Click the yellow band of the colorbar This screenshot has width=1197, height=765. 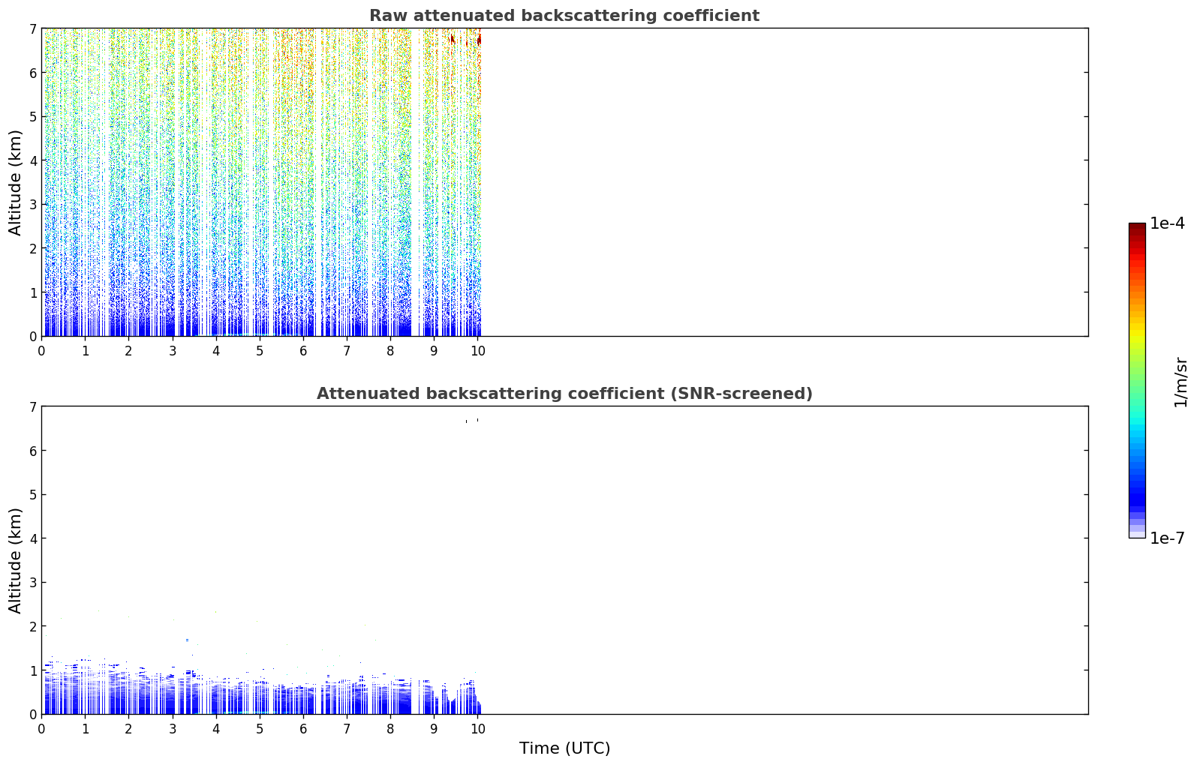coord(1137,330)
